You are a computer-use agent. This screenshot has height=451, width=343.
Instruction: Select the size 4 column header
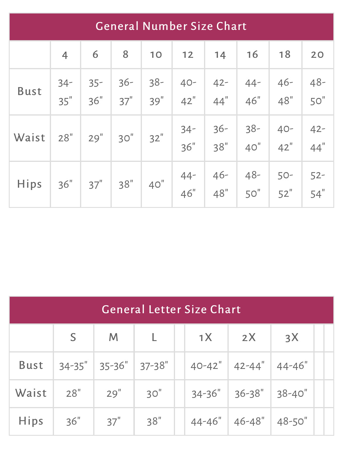click(x=65, y=55)
